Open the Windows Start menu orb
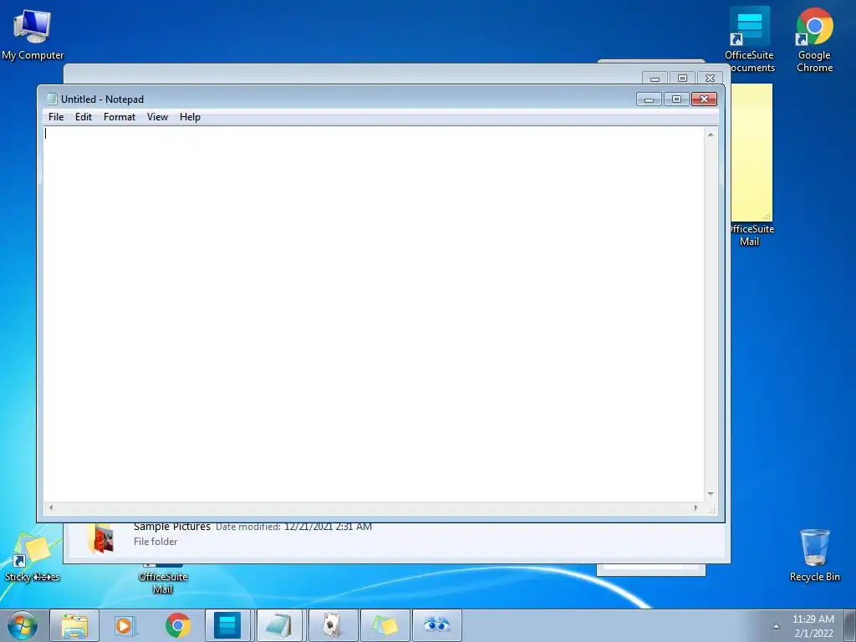This screenshot has width=856, height=642. click(23, 625)
